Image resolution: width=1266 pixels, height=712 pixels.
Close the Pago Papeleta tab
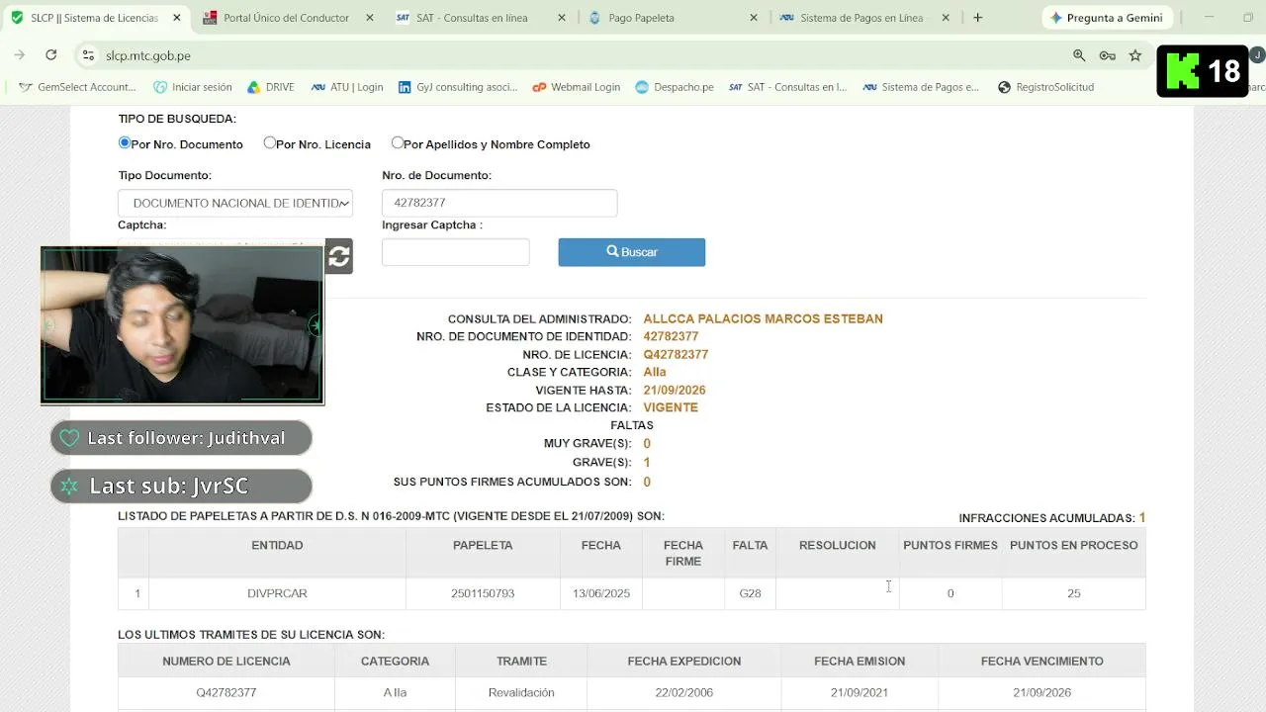pos(753,18)
